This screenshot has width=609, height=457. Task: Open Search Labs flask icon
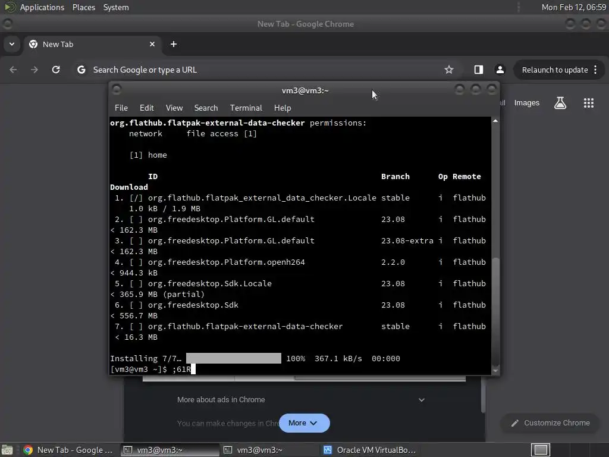point(560,103)
